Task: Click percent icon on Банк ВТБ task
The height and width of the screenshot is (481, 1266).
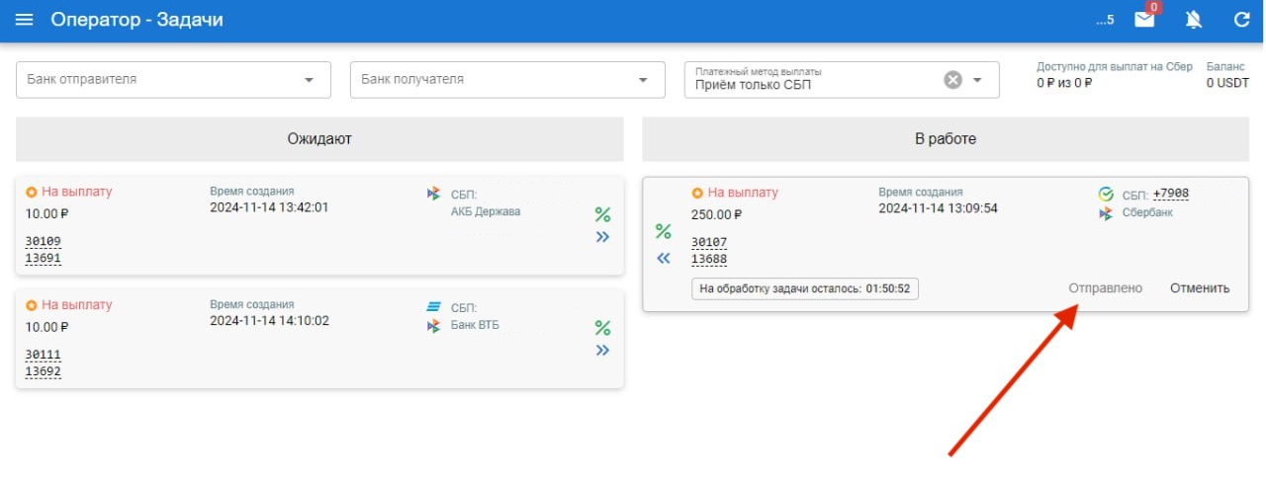Action: 602,328
